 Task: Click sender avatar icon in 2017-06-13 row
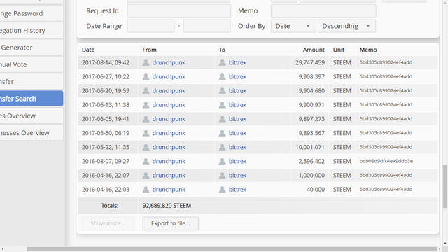pos(146,105)
